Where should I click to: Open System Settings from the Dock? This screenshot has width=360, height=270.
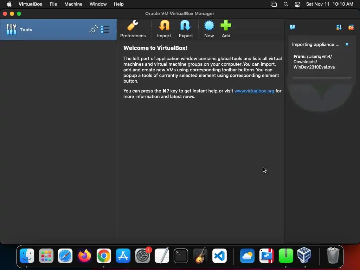pos(142,256)
